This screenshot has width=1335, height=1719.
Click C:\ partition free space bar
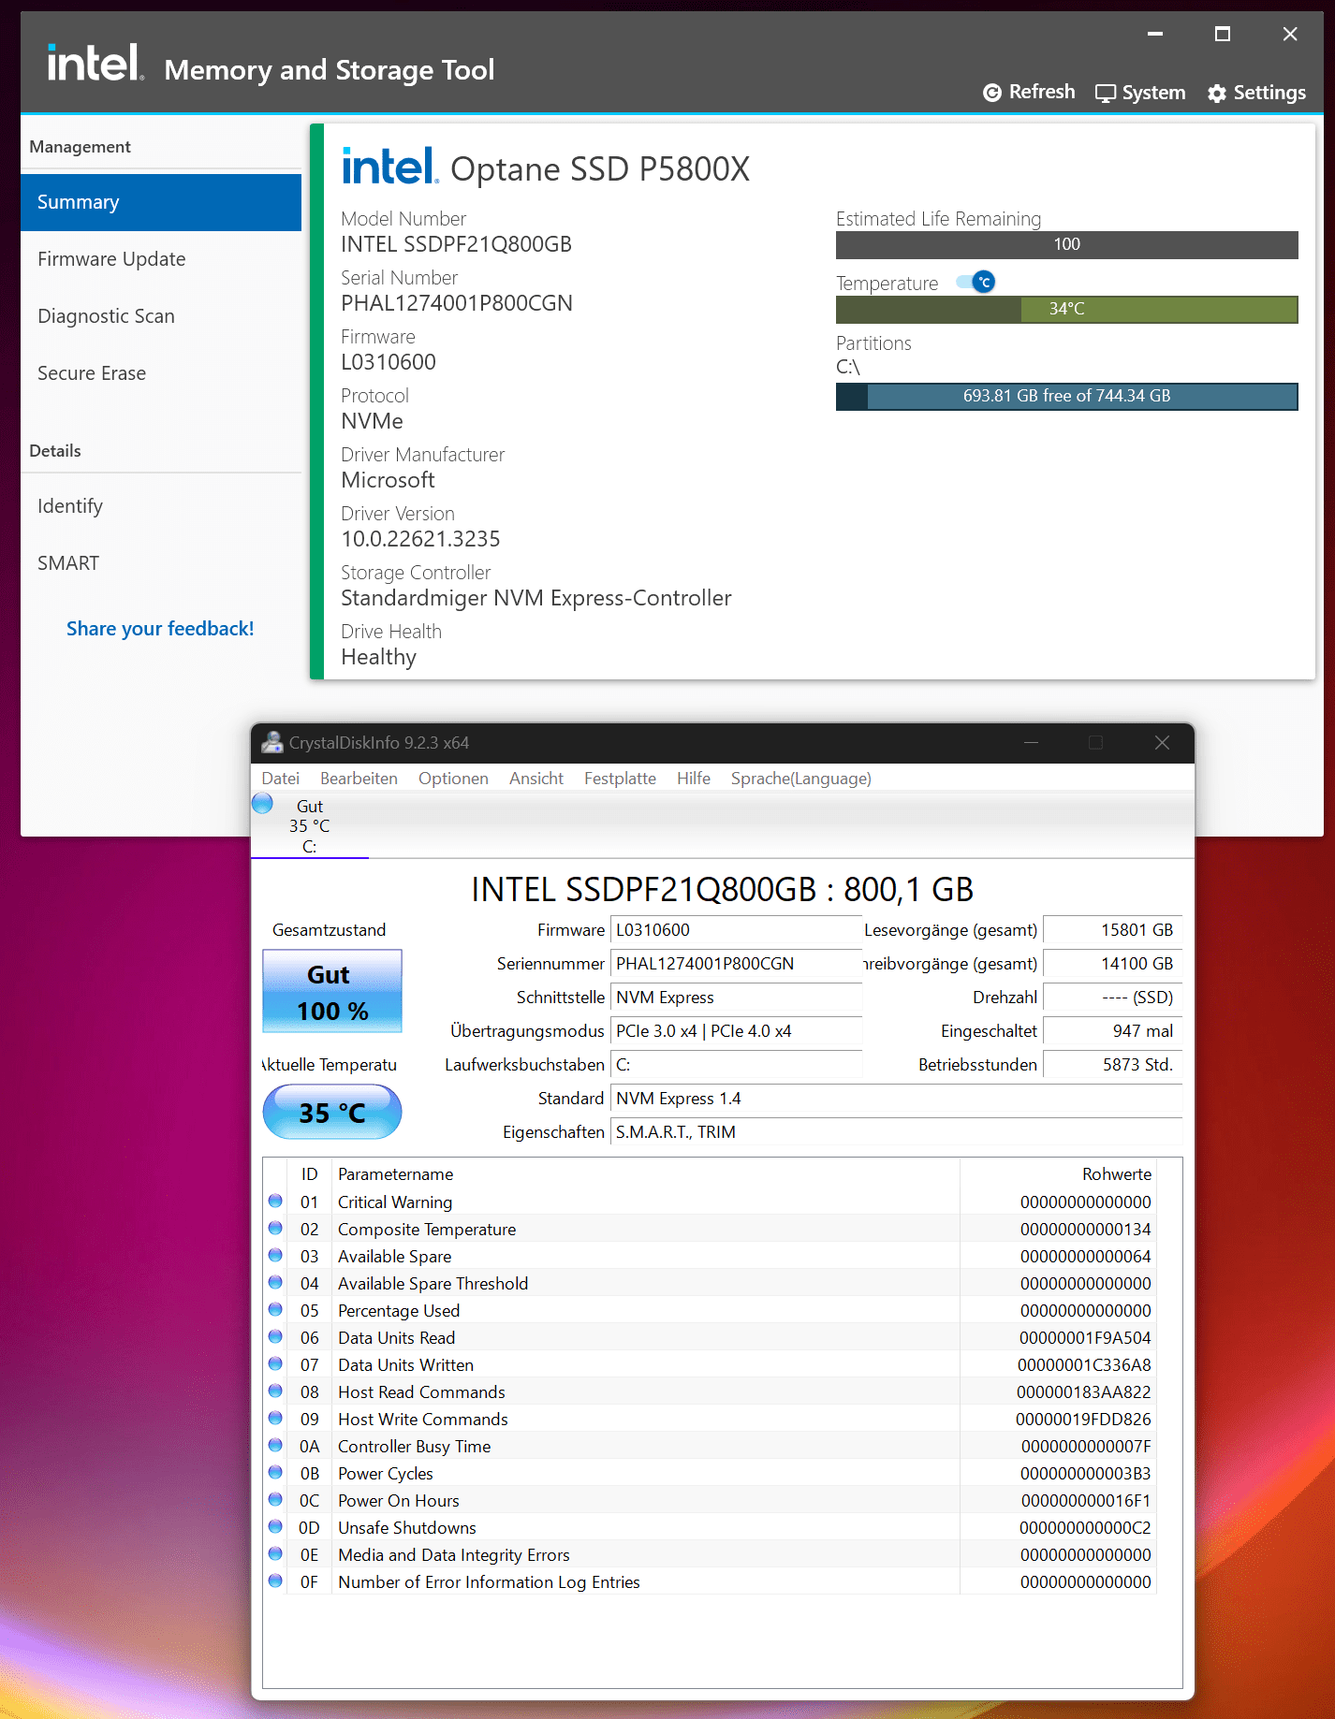coord(1067,397)
